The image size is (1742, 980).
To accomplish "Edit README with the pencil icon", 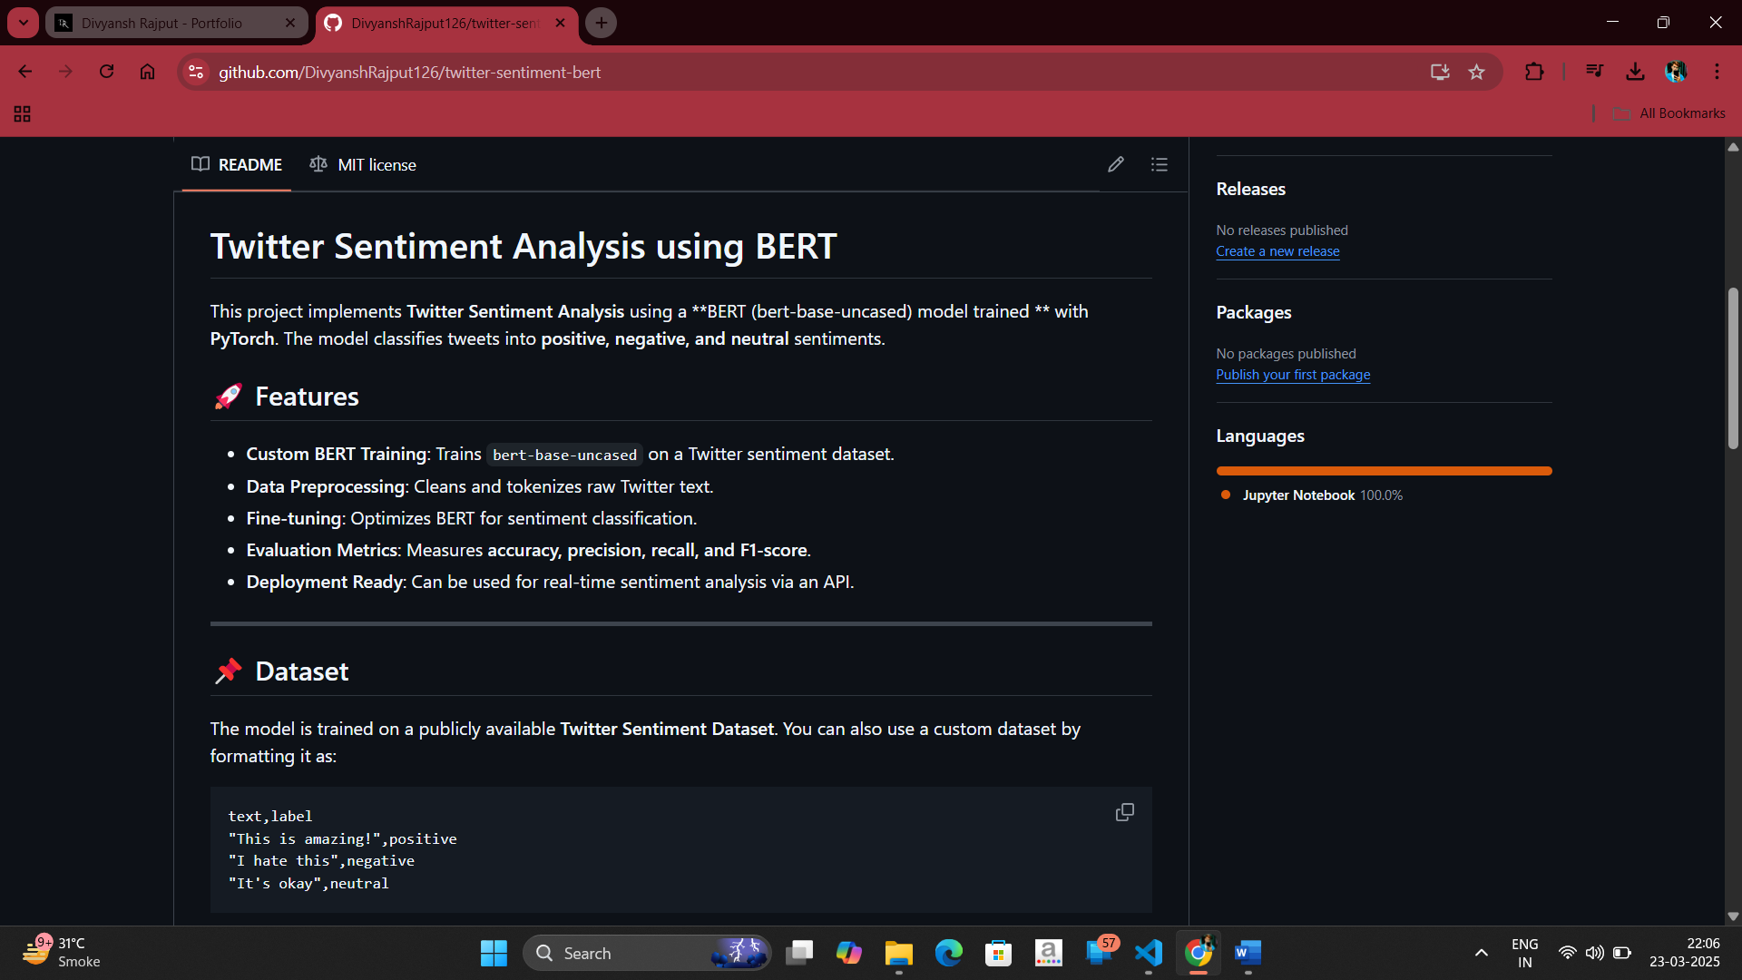I will point(1116,164).
